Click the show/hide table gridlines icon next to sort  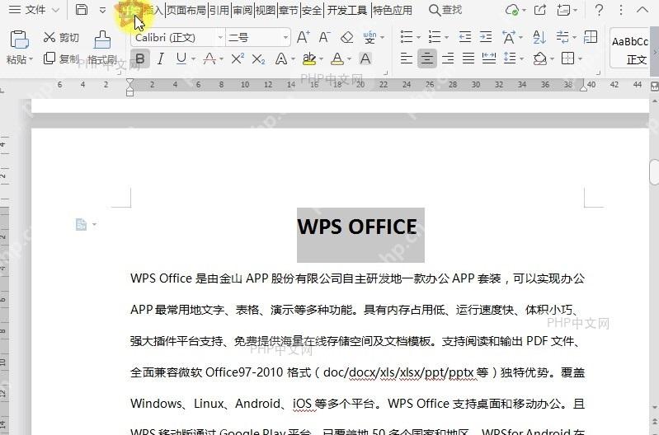[591, 37]
